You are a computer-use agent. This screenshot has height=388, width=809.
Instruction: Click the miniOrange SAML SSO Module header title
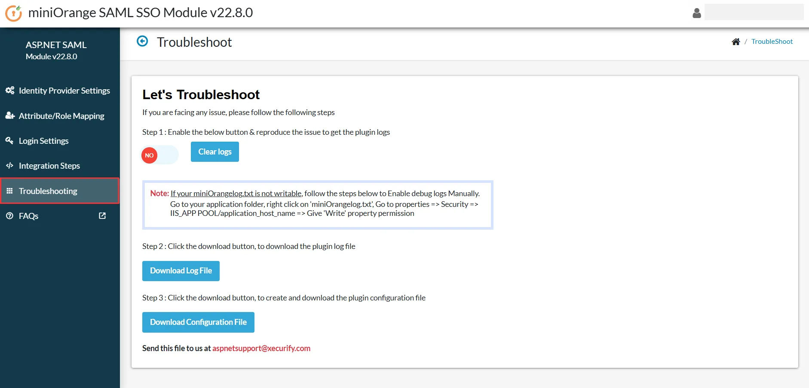pyautogui.click(x=141, y=12)
